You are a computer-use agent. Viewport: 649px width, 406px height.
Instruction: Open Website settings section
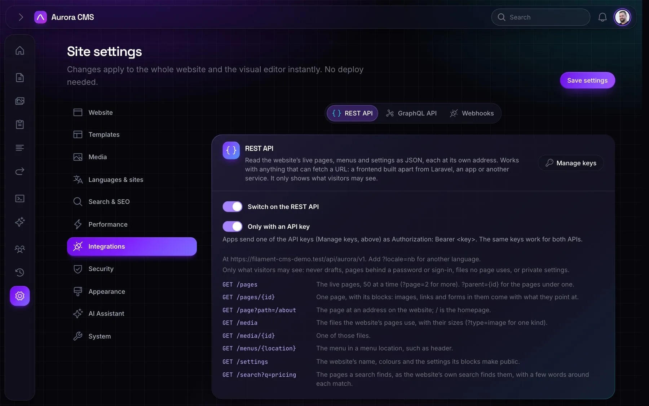tap(132, 113)
